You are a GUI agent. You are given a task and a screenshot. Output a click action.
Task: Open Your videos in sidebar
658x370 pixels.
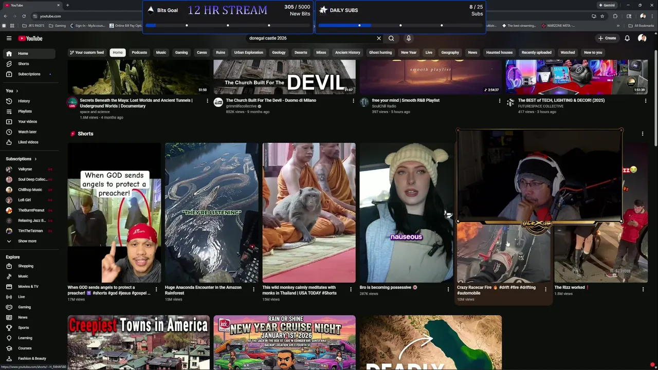tap(29, 122)
